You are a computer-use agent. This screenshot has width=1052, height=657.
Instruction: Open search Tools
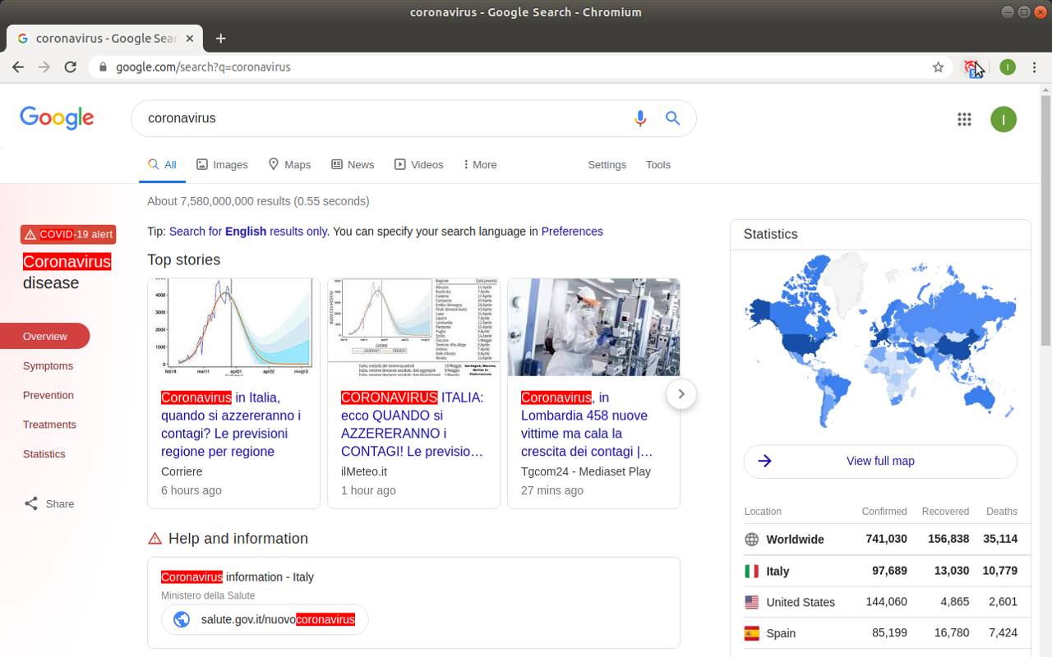(658, 165)
